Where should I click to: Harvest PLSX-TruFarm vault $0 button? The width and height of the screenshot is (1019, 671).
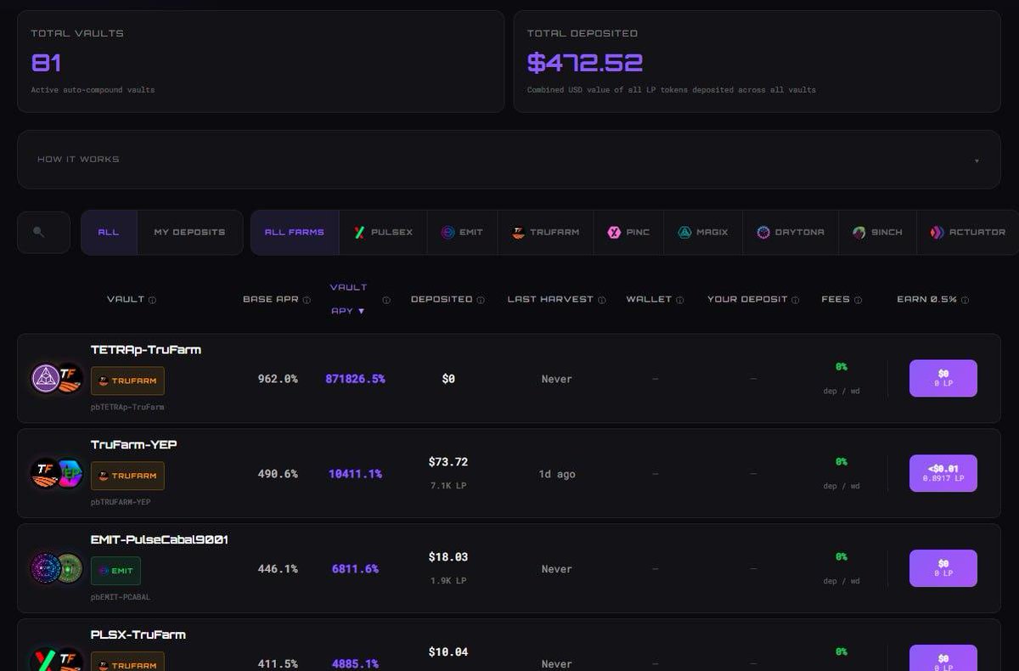(x=943, y=658)
